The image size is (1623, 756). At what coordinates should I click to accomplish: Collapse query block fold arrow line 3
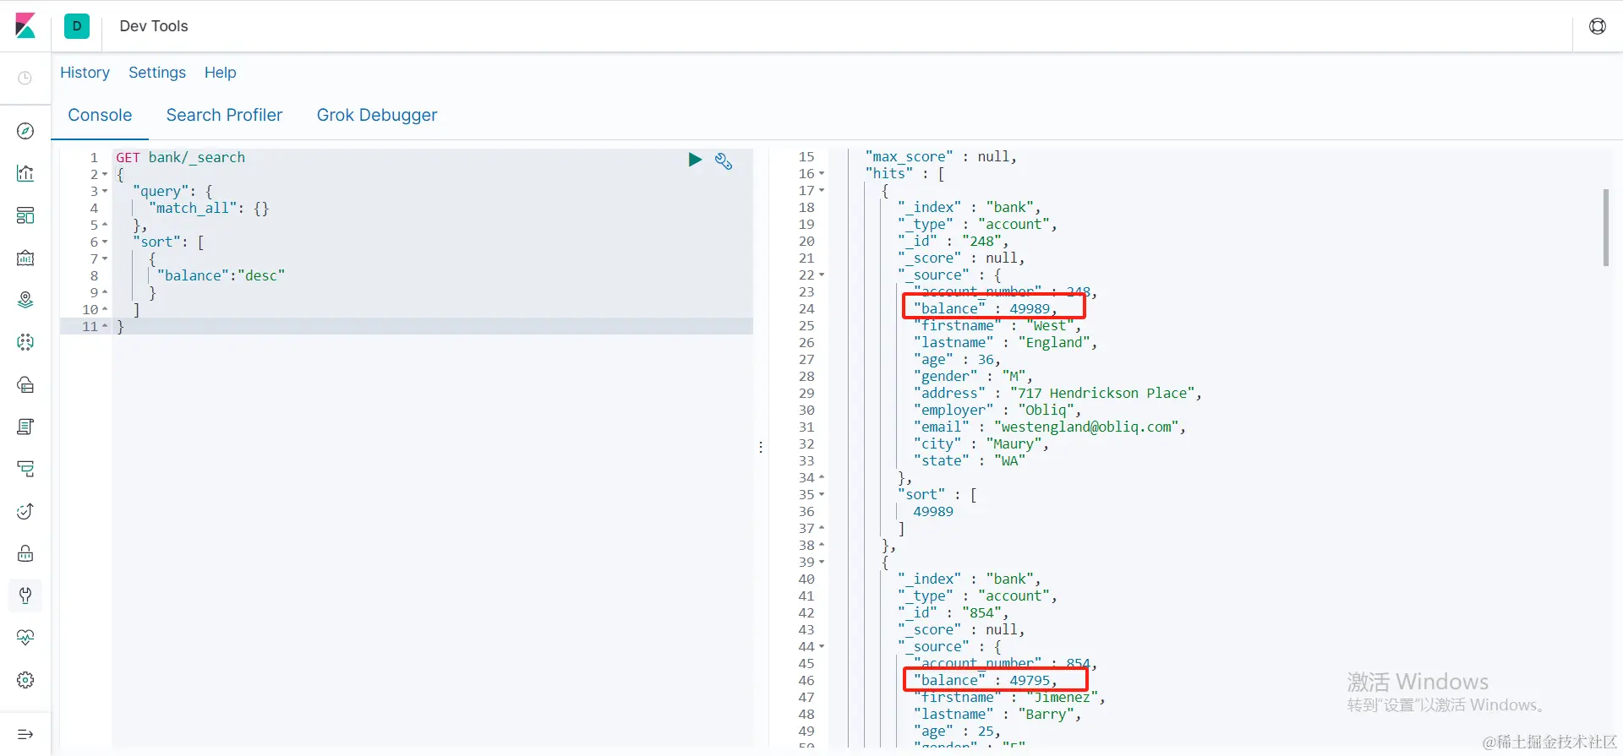(105, 192)
